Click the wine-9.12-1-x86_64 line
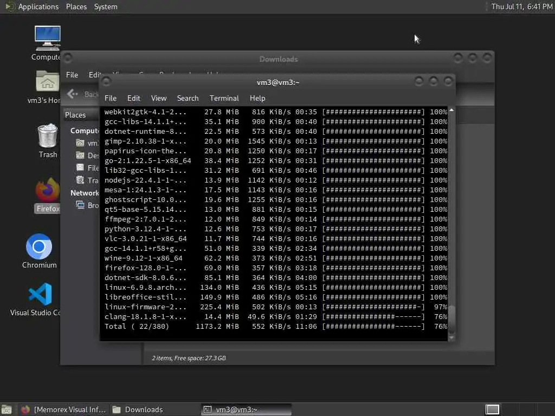This screenshot has width=555, height=416. (276, 258)
